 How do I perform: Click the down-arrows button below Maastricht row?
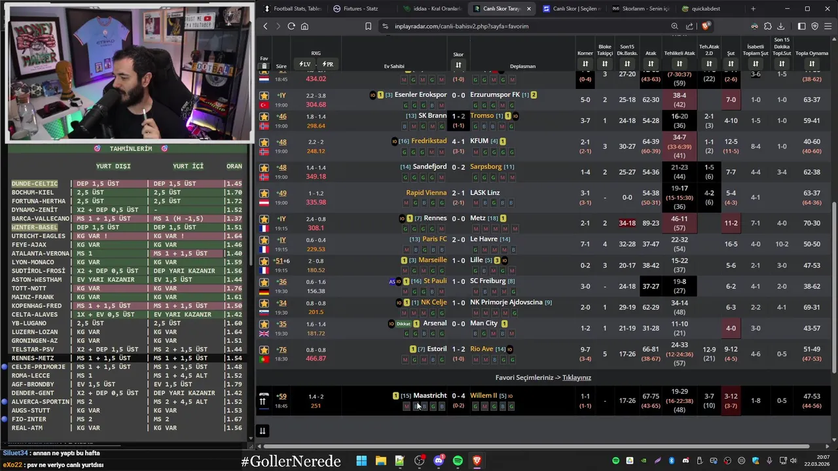[263, 430]
